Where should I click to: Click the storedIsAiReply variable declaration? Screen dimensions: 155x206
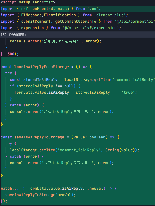tap(40, 80)
